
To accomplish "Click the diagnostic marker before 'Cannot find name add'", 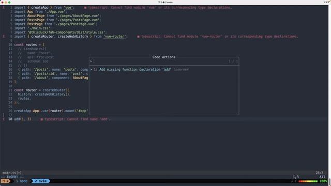I will pyautogui.click(x=41, y=119).
